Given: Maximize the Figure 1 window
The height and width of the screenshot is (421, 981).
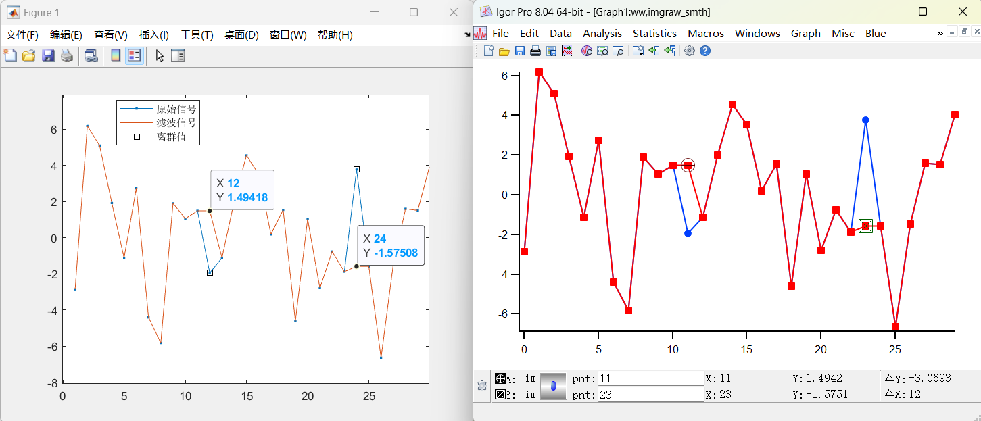Looking at the screenshot, I should point(414,12).
